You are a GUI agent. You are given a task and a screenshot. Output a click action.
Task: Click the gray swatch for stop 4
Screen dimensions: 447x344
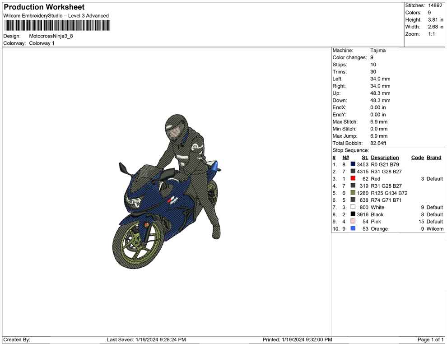pyautogui.click(x=353, y=186)
